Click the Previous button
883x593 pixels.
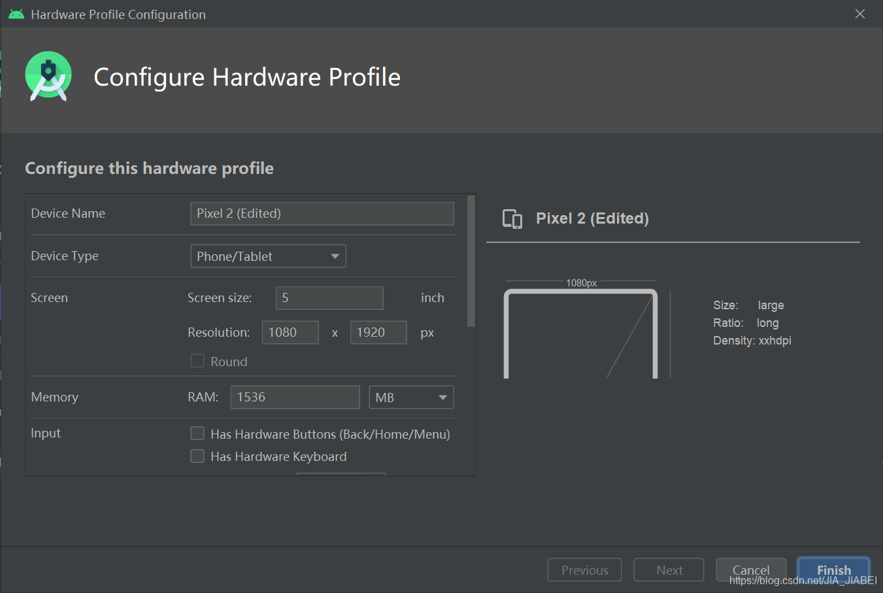coord(585,570)
